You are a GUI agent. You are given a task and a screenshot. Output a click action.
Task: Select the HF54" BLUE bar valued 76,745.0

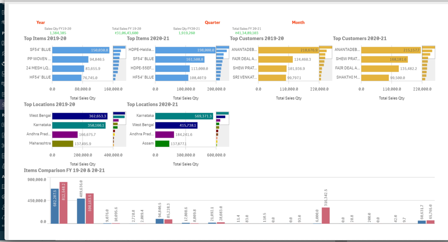pos(67,78)
